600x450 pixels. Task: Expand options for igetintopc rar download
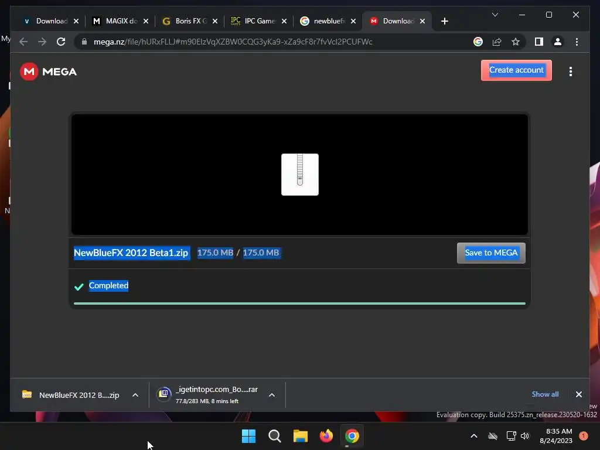point(272,395)
